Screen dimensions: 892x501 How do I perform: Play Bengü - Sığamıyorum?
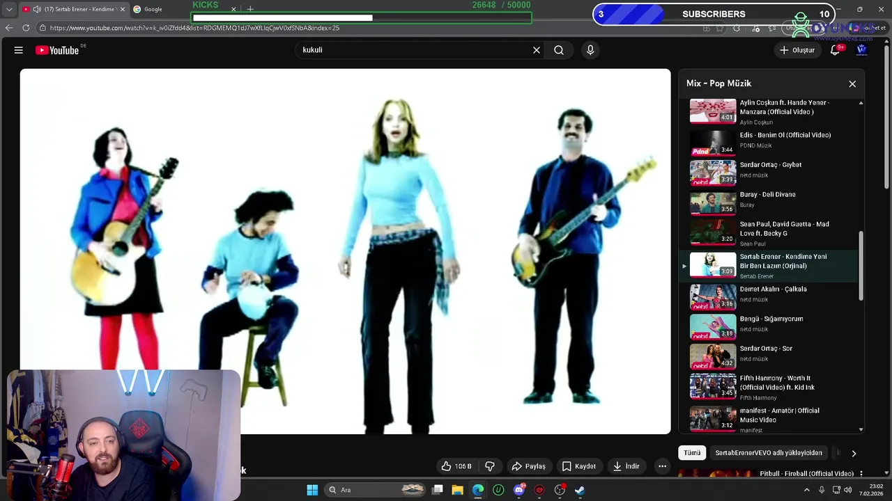(770, 326)
